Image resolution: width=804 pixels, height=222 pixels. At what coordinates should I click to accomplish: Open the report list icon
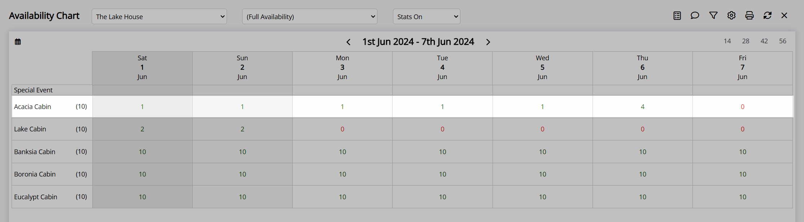[x=677, y=16]
